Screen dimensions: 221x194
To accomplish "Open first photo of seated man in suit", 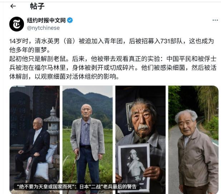I will [35, 140].
